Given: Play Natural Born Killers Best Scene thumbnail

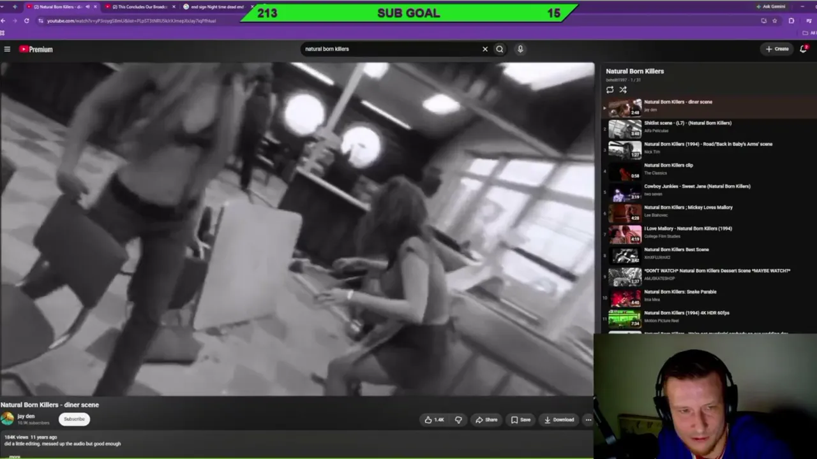Looking at the screenshot, I should click(625, 255).
